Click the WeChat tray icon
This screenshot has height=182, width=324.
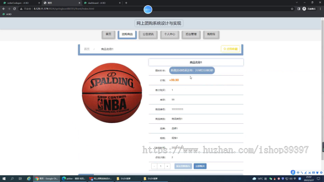pos(270,179)
